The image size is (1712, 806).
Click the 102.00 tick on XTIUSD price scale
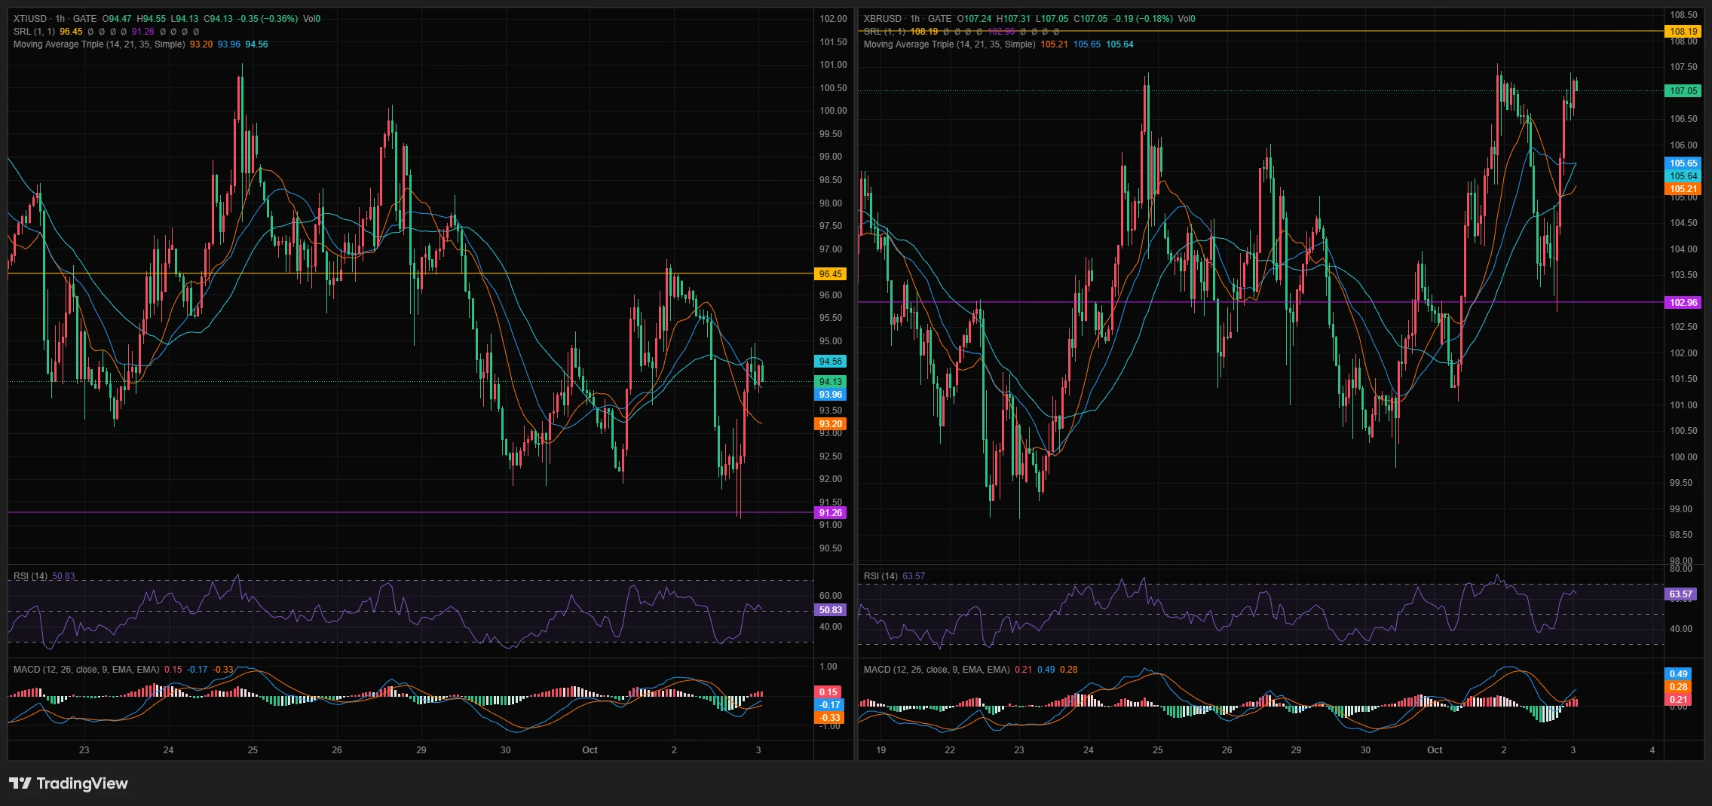pos(833,19)
